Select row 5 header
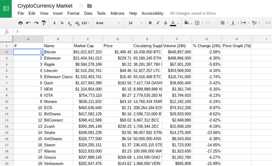This screenshot has height=166, width=272. click(7, 71)
